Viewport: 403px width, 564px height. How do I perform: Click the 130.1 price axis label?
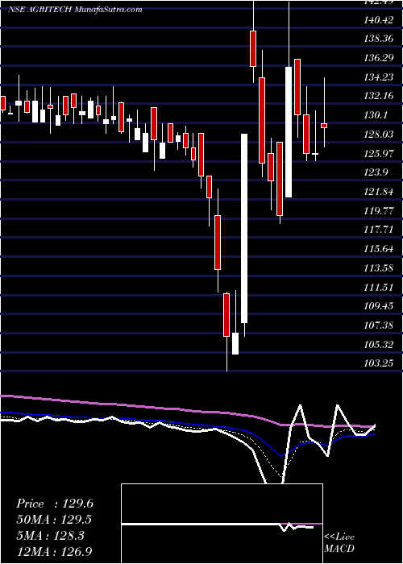point(376,115)
